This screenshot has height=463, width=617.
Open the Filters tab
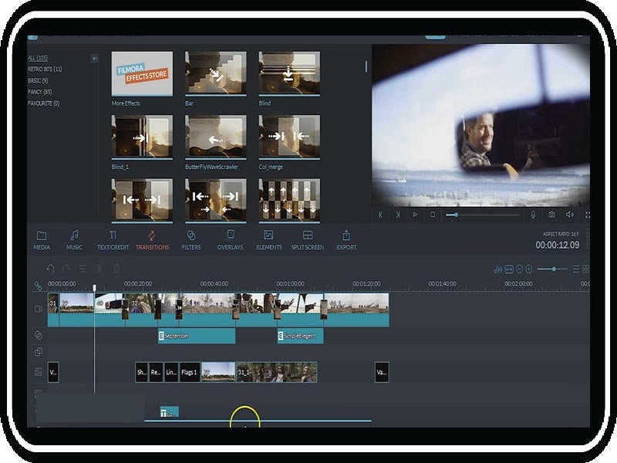[190, 241]
